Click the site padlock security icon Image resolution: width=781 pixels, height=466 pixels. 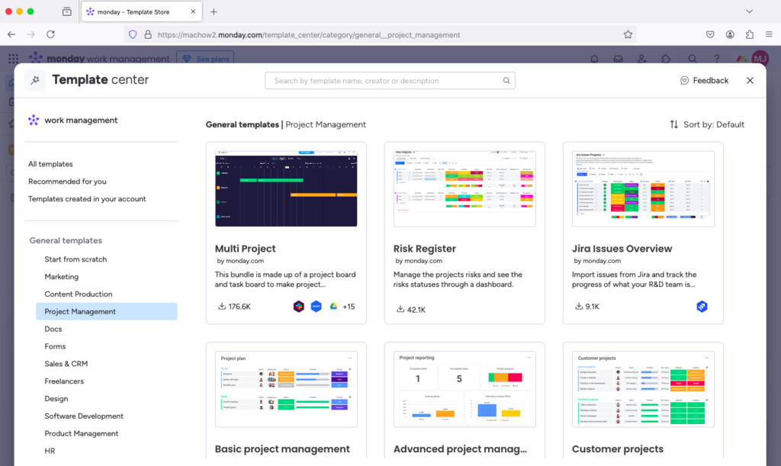(x=148, y=34)
